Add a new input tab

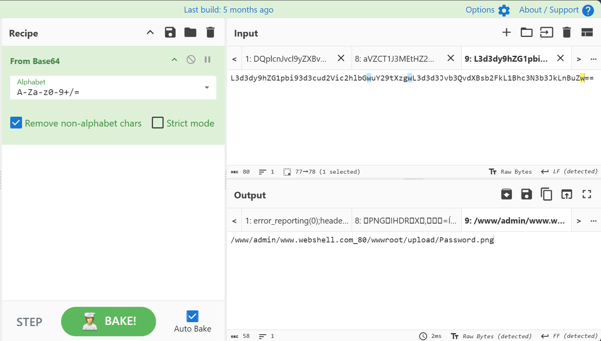506,33
